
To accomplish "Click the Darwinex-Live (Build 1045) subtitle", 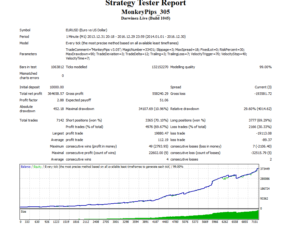I will point(145,18).
